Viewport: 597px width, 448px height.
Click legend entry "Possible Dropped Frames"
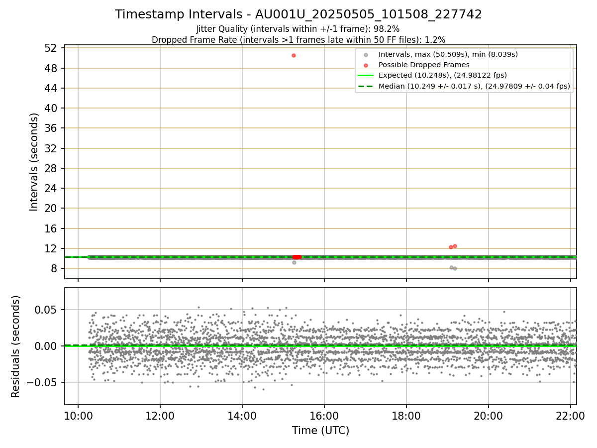424,65
